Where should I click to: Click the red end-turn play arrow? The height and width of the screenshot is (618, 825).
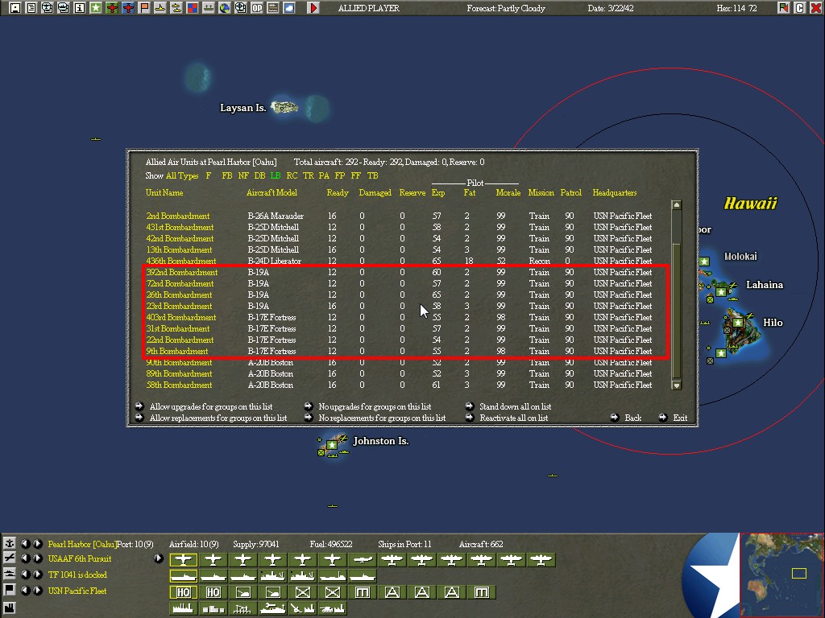[x=313, y=8]
